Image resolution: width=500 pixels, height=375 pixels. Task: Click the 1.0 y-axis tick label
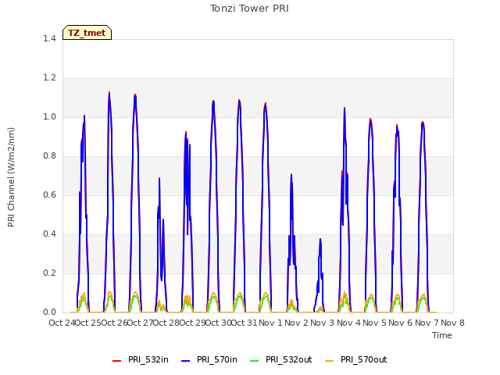pos(49,116)
